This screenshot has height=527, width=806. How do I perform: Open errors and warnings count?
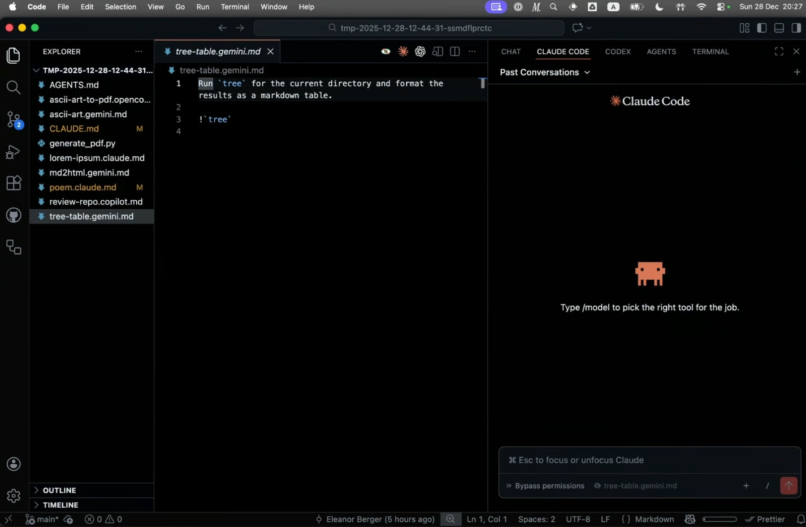click(x=103, y=519)
